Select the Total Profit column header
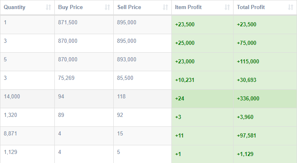 click(265, 7)
